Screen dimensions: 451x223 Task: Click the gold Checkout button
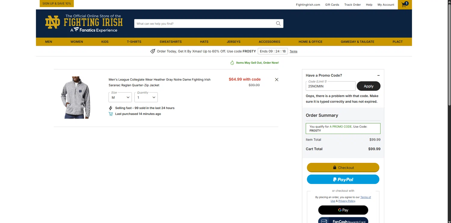pyautogui.click(x=343, y=167)
